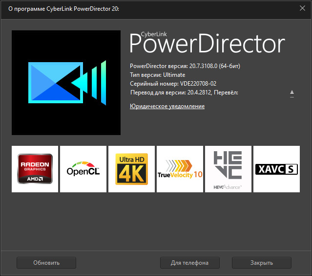Close the dialog with the X button
Viewport: 312px width, 276px height.
pyautogui.click(x=302, y=8)
